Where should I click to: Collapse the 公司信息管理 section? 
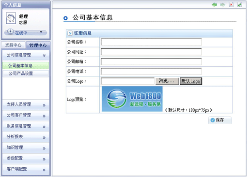pyautogui.click(x=26, y=55)
